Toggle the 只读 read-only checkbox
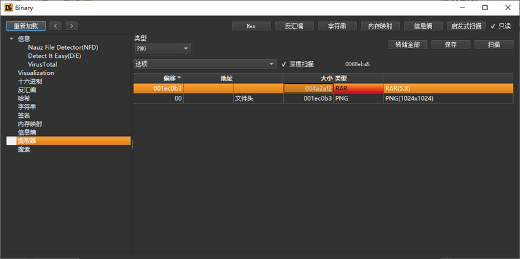The width and height of the screenshot is (520, 259). tap(493, 26)
